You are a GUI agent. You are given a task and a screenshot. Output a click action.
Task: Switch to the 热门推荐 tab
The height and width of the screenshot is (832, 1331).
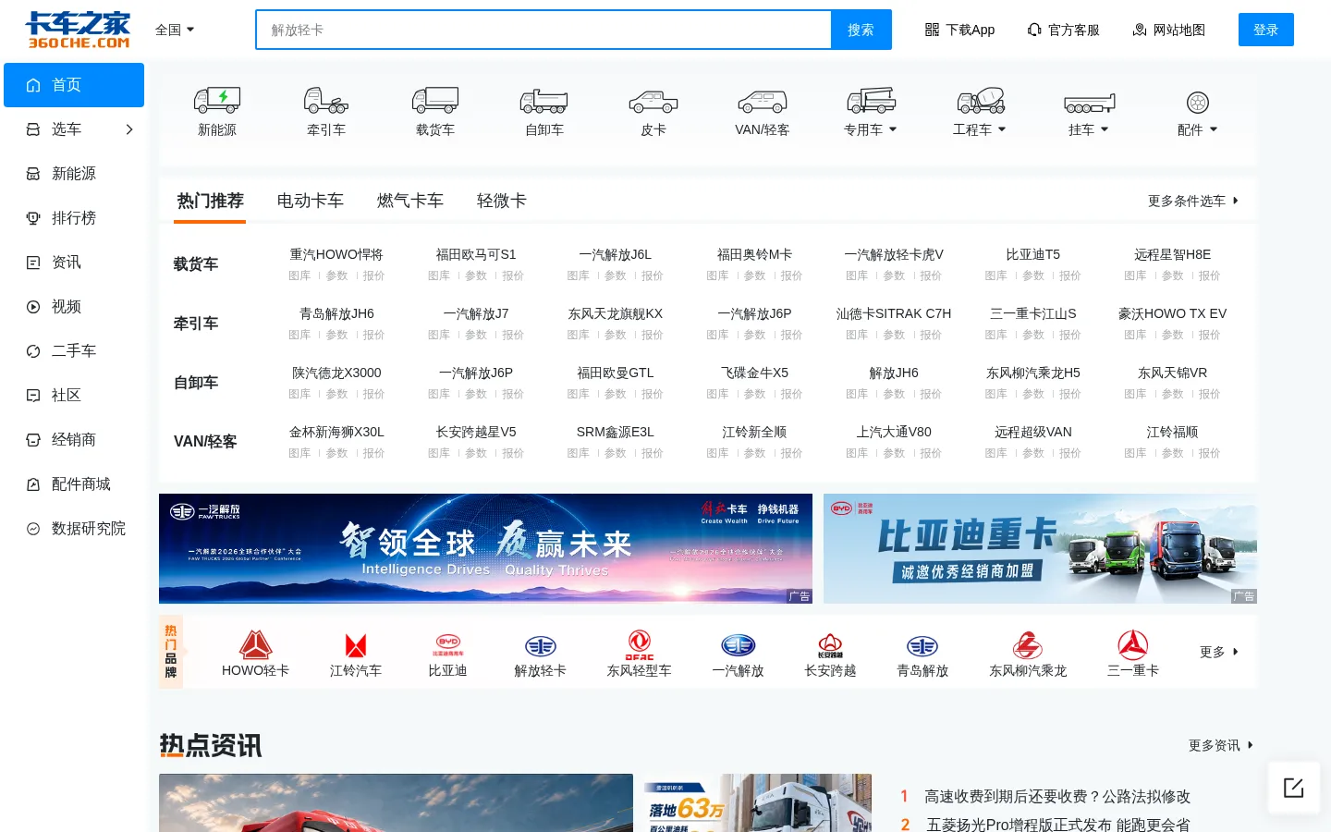[x=210, y=201]
